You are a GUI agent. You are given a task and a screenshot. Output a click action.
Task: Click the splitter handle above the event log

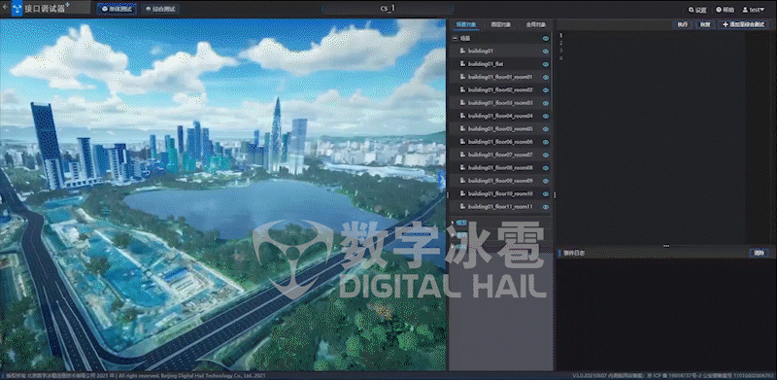666,246
